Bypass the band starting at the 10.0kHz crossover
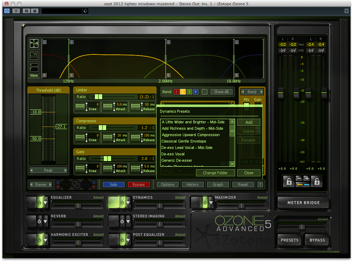 pyautogui.click(x=237, y=75)
